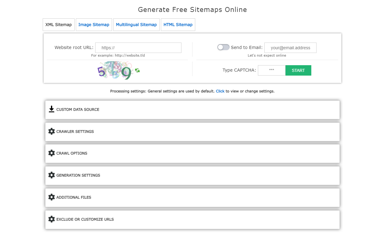Switch to the Multilingual Sitemap tab
Viewport: 381px width, 239px height.
point(136,24)
